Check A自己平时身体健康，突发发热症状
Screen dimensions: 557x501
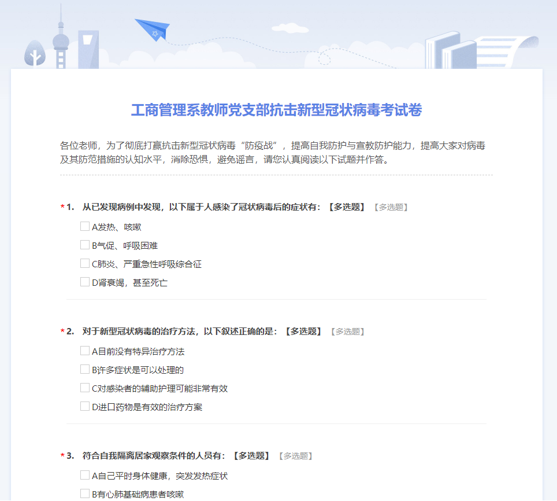coord(85,475)
